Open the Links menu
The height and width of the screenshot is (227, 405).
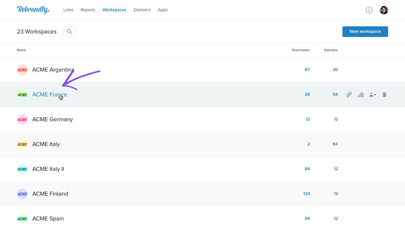pyautogui.click(x=68, y=10)
